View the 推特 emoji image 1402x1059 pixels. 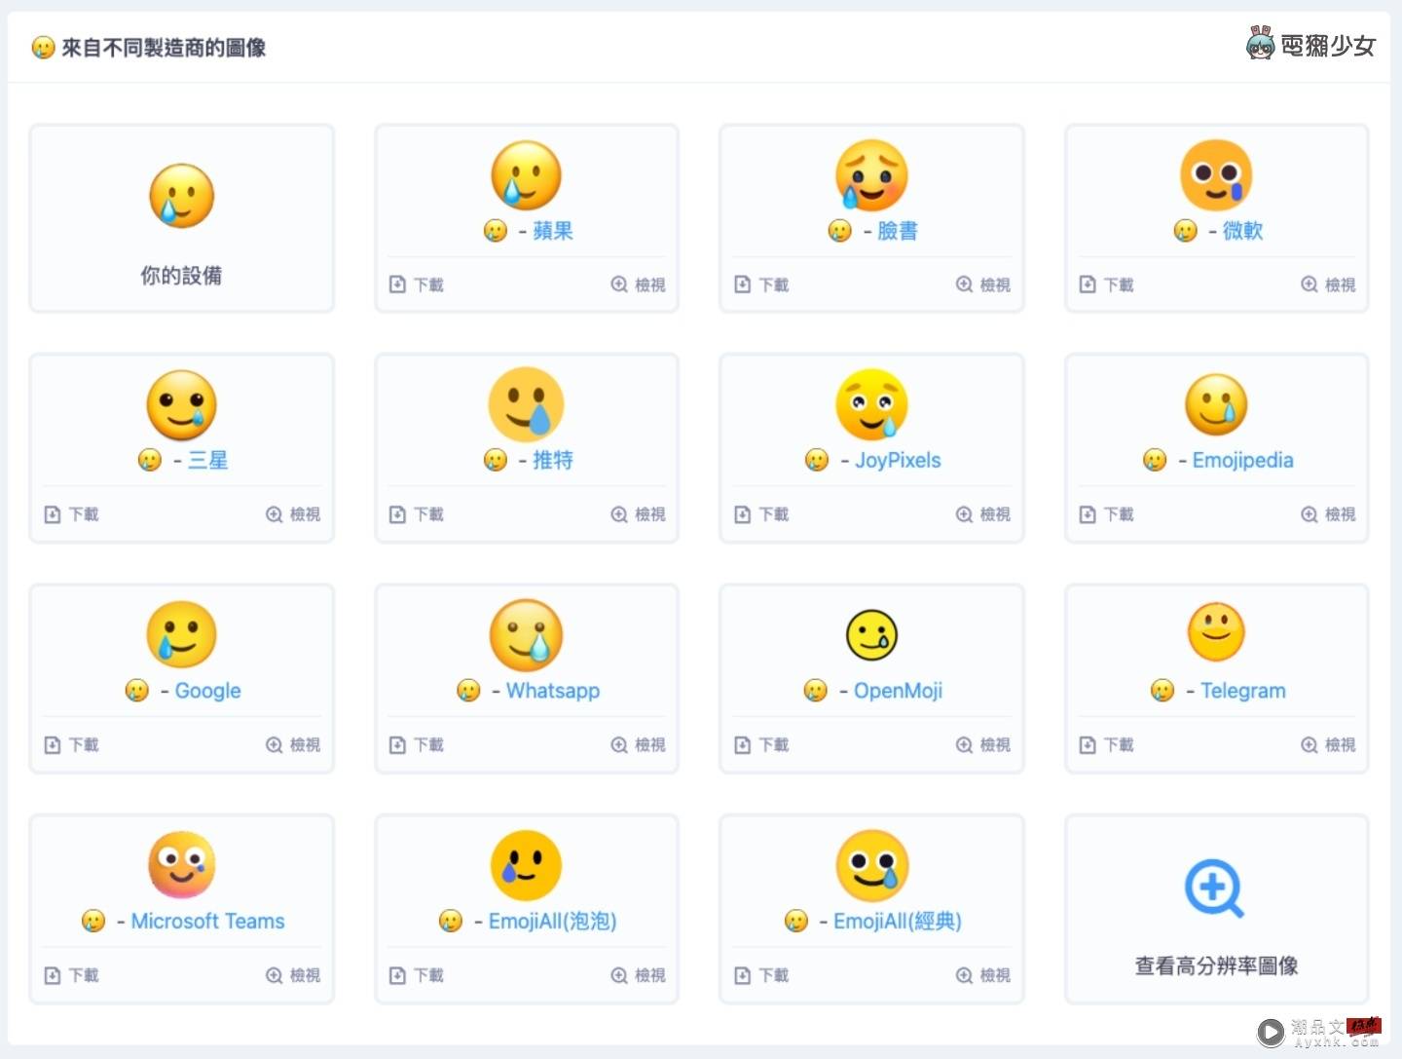pyautogui.click(x=638, y=514)
